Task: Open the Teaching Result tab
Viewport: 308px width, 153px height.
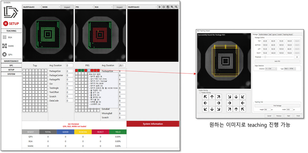Action: click(x=288, y=35)
